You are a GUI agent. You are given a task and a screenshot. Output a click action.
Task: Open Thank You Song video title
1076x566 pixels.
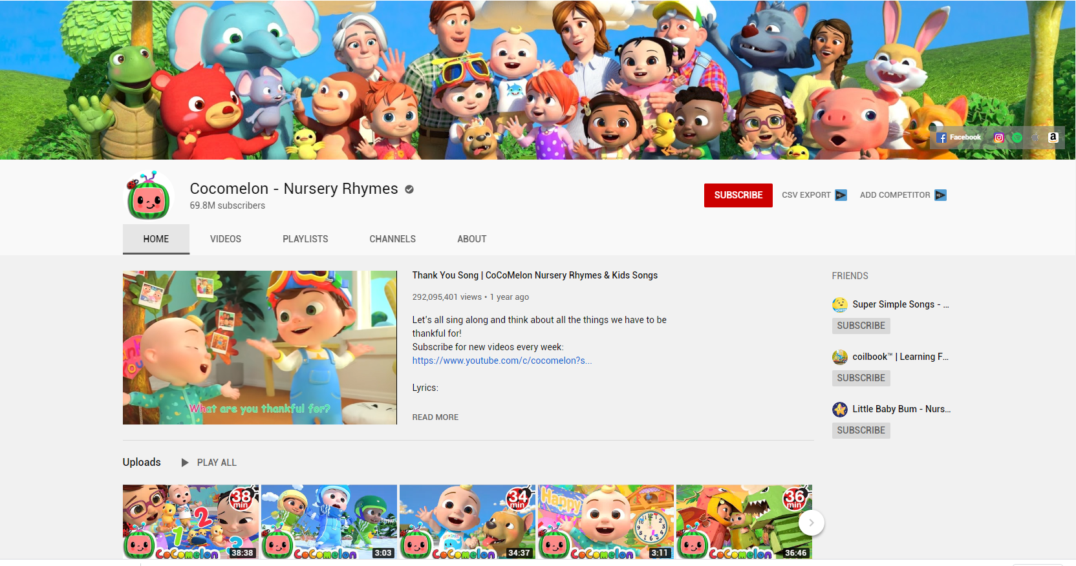[535, 275]
